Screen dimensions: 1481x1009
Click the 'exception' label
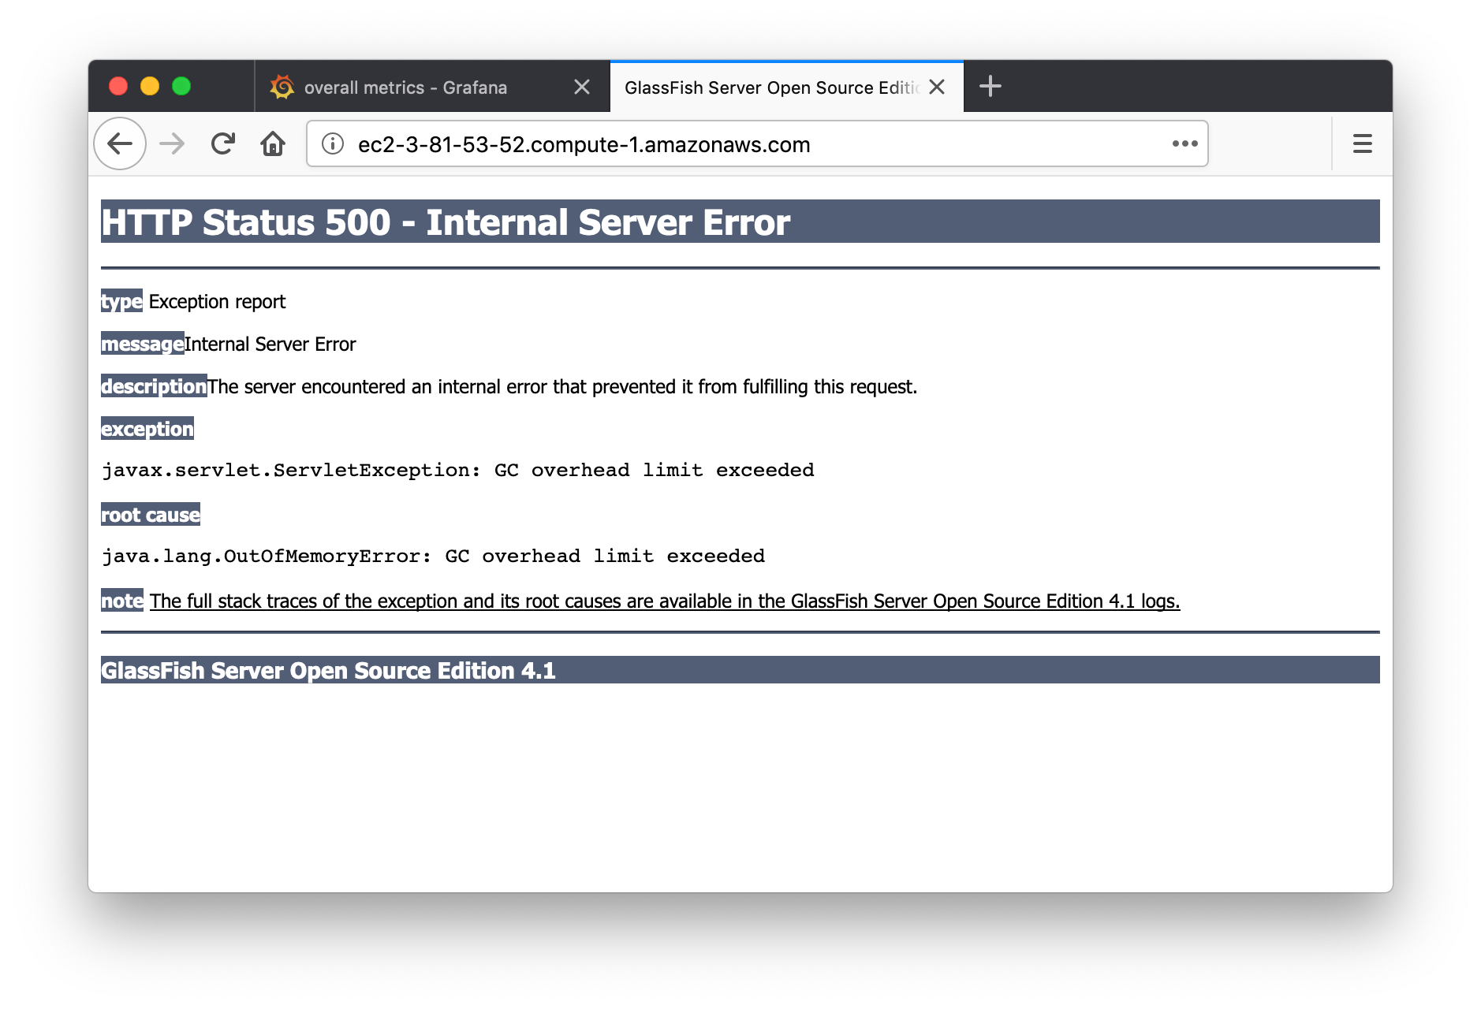click(x=147, y=429)
